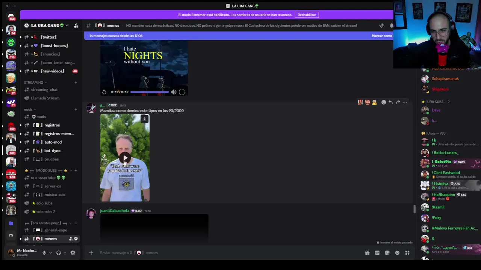Forward the message with forward arrow
Image resolution: width=481 pixels, height=270 pixels.
pos(398,102)
